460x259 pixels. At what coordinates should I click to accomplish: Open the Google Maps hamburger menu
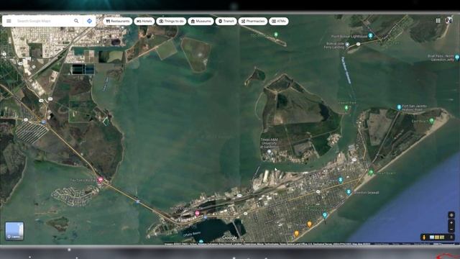(9, 21)
